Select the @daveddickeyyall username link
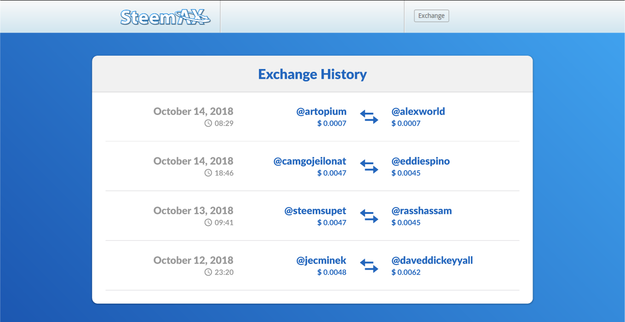The height and width of the screenshot is (322, 625). 432,261
